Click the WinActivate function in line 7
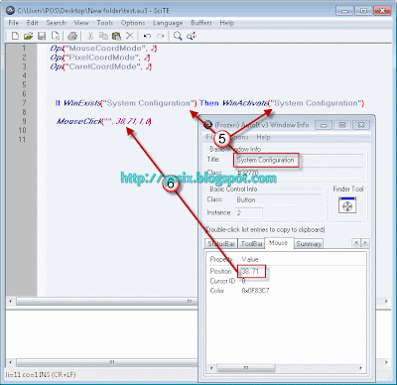 (245, 103)
